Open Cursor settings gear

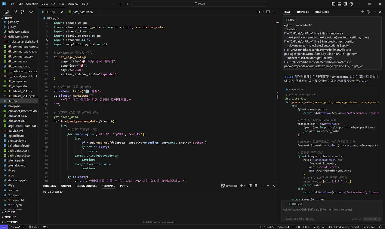coord(351,4)
